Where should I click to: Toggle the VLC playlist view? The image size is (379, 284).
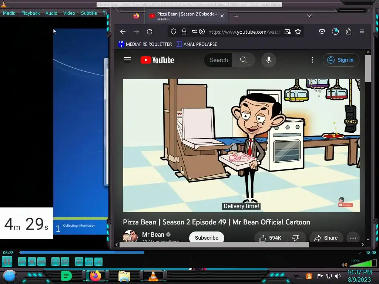coord(79,262)
